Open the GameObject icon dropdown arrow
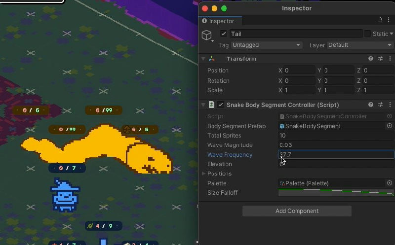This screenshot has width=395, height=245. tap(213, 41)
